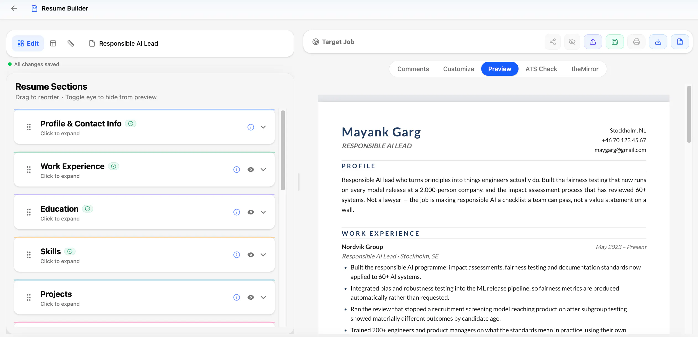698x337 pixels.
Task: Open info icon for Skills section
Action: (x=237, y=255)
